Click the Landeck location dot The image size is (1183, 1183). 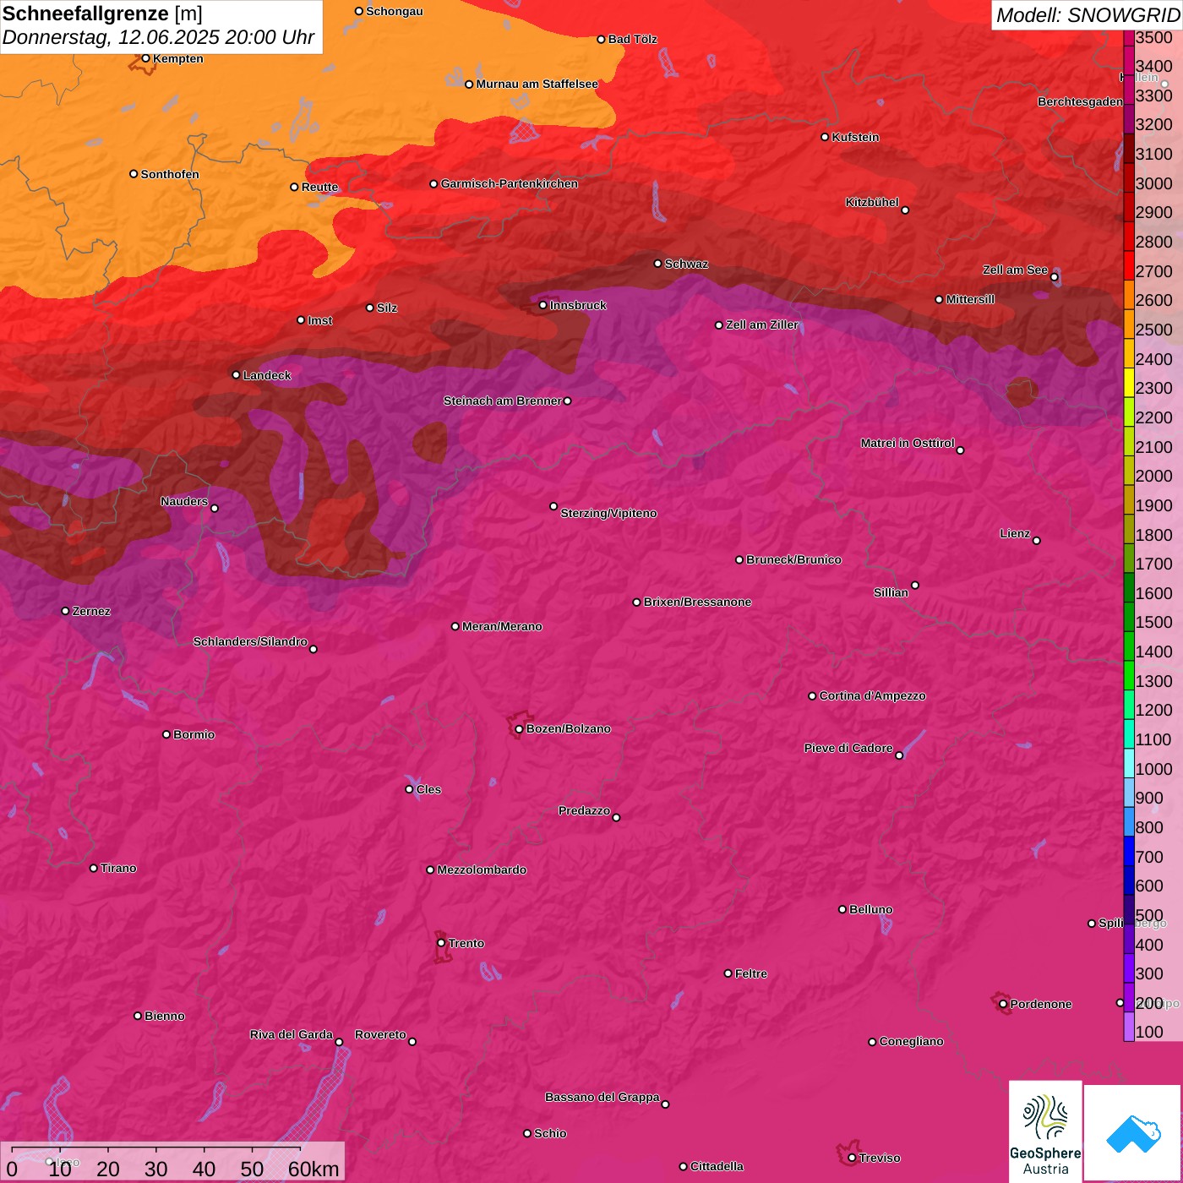click(x=236, y=375)
